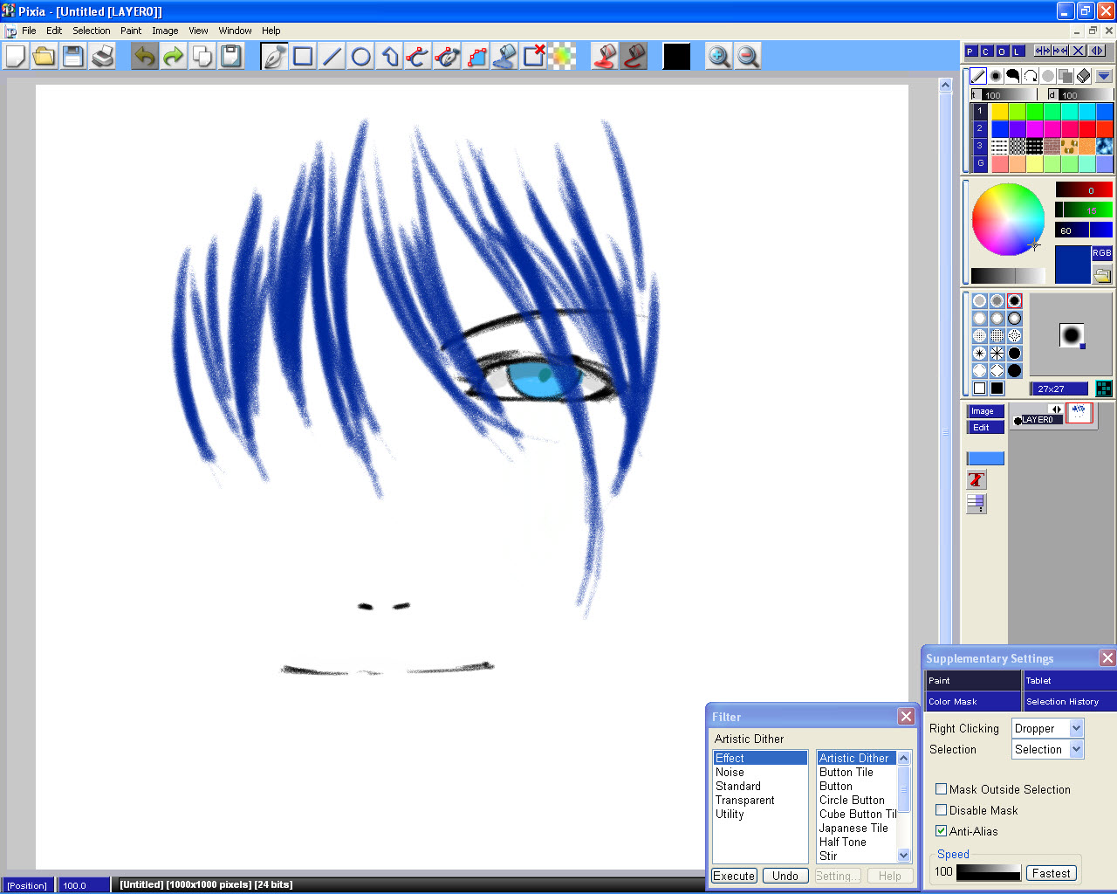Uncheck the Anti-Alias option

pos(941,831)
